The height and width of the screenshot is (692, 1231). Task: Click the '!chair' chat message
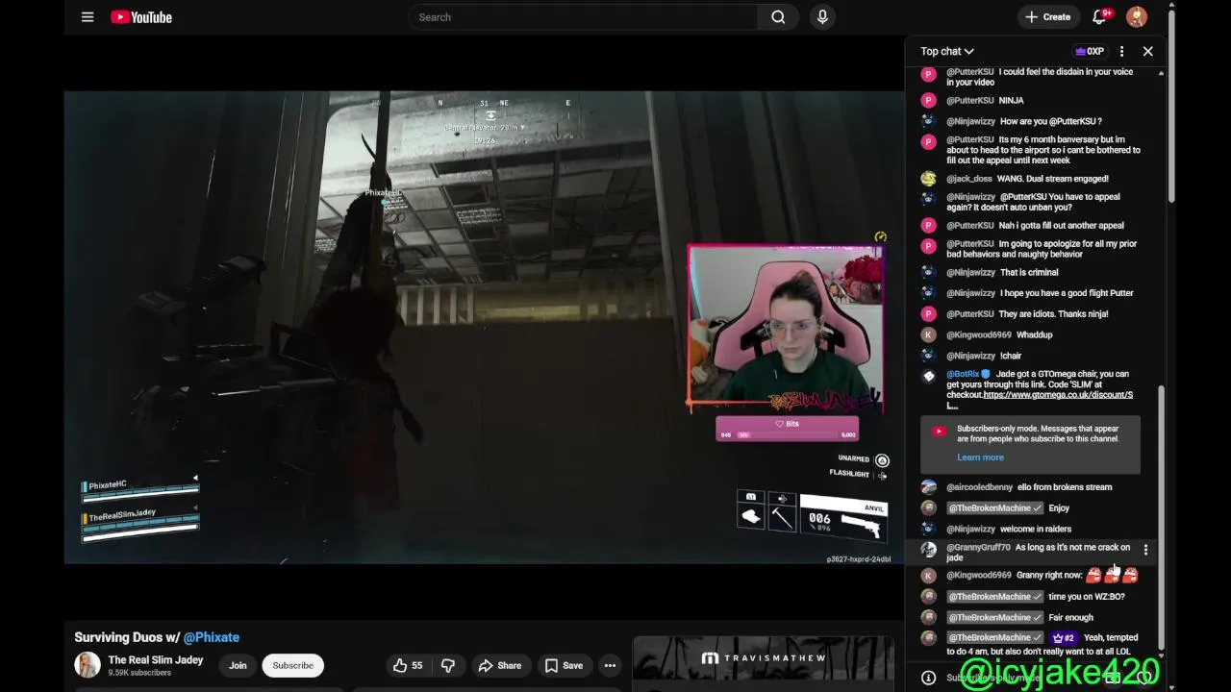1011,356
